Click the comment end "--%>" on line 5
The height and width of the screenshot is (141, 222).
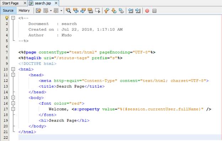[x=23, y=41]
